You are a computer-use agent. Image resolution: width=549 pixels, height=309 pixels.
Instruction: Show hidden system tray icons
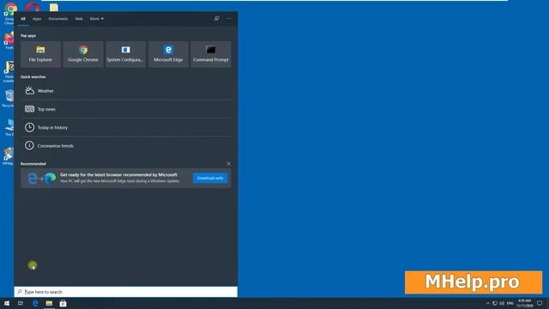click(x=488, y=303)
